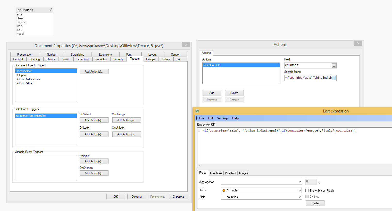Switch to the Functions tab
392x211 pixels.
tap(216, 173)
